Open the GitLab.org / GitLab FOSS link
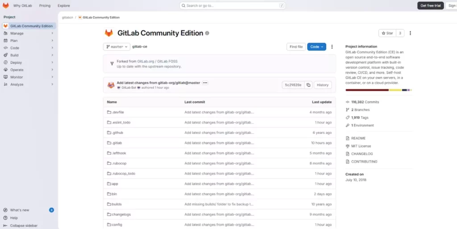 point(157,62)
